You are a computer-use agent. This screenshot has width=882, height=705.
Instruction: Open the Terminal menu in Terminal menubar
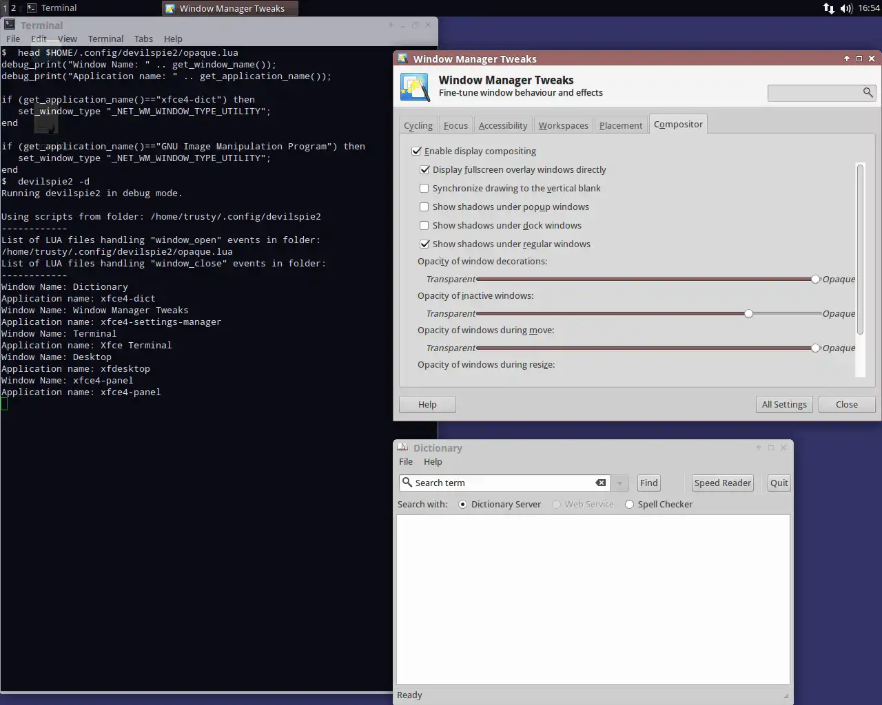[x=105, y=39]
